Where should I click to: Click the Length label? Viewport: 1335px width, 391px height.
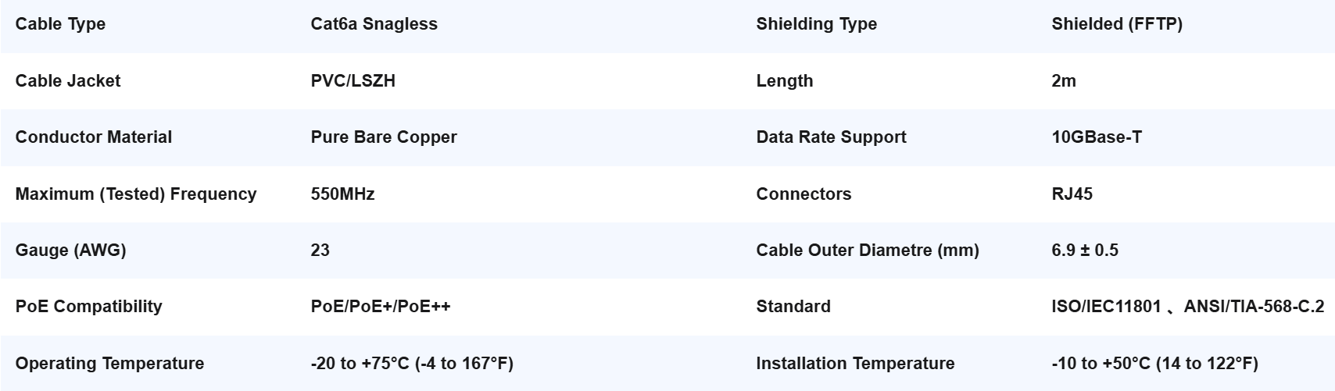click(x=785, y=81)
